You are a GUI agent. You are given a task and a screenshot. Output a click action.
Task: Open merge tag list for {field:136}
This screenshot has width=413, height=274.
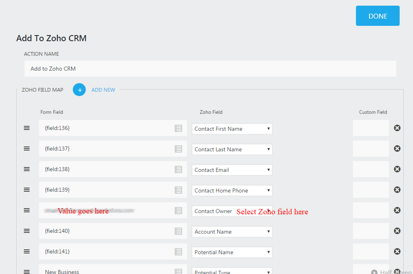[178, 128]
